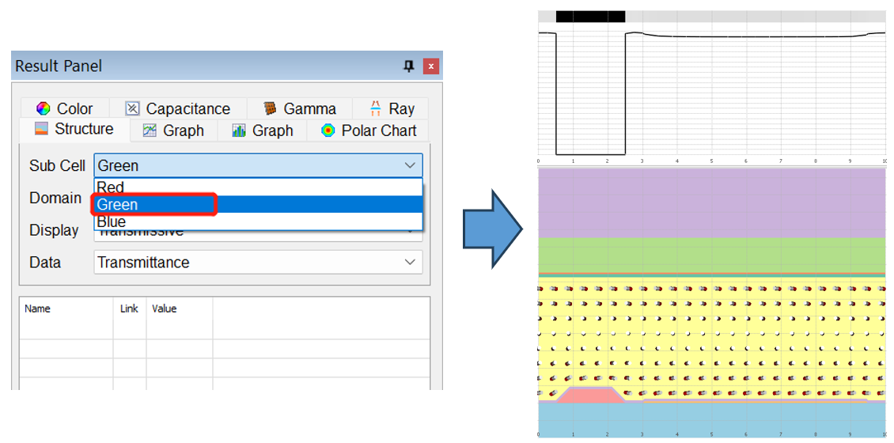Expand the Display dropdown arrow
894x443 pixels.
[410, 230]
